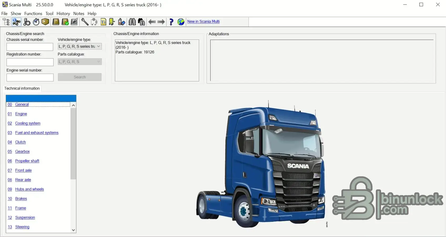The image size is (446, 237).
Task: Open the History menu
Action: click(63, 13)
